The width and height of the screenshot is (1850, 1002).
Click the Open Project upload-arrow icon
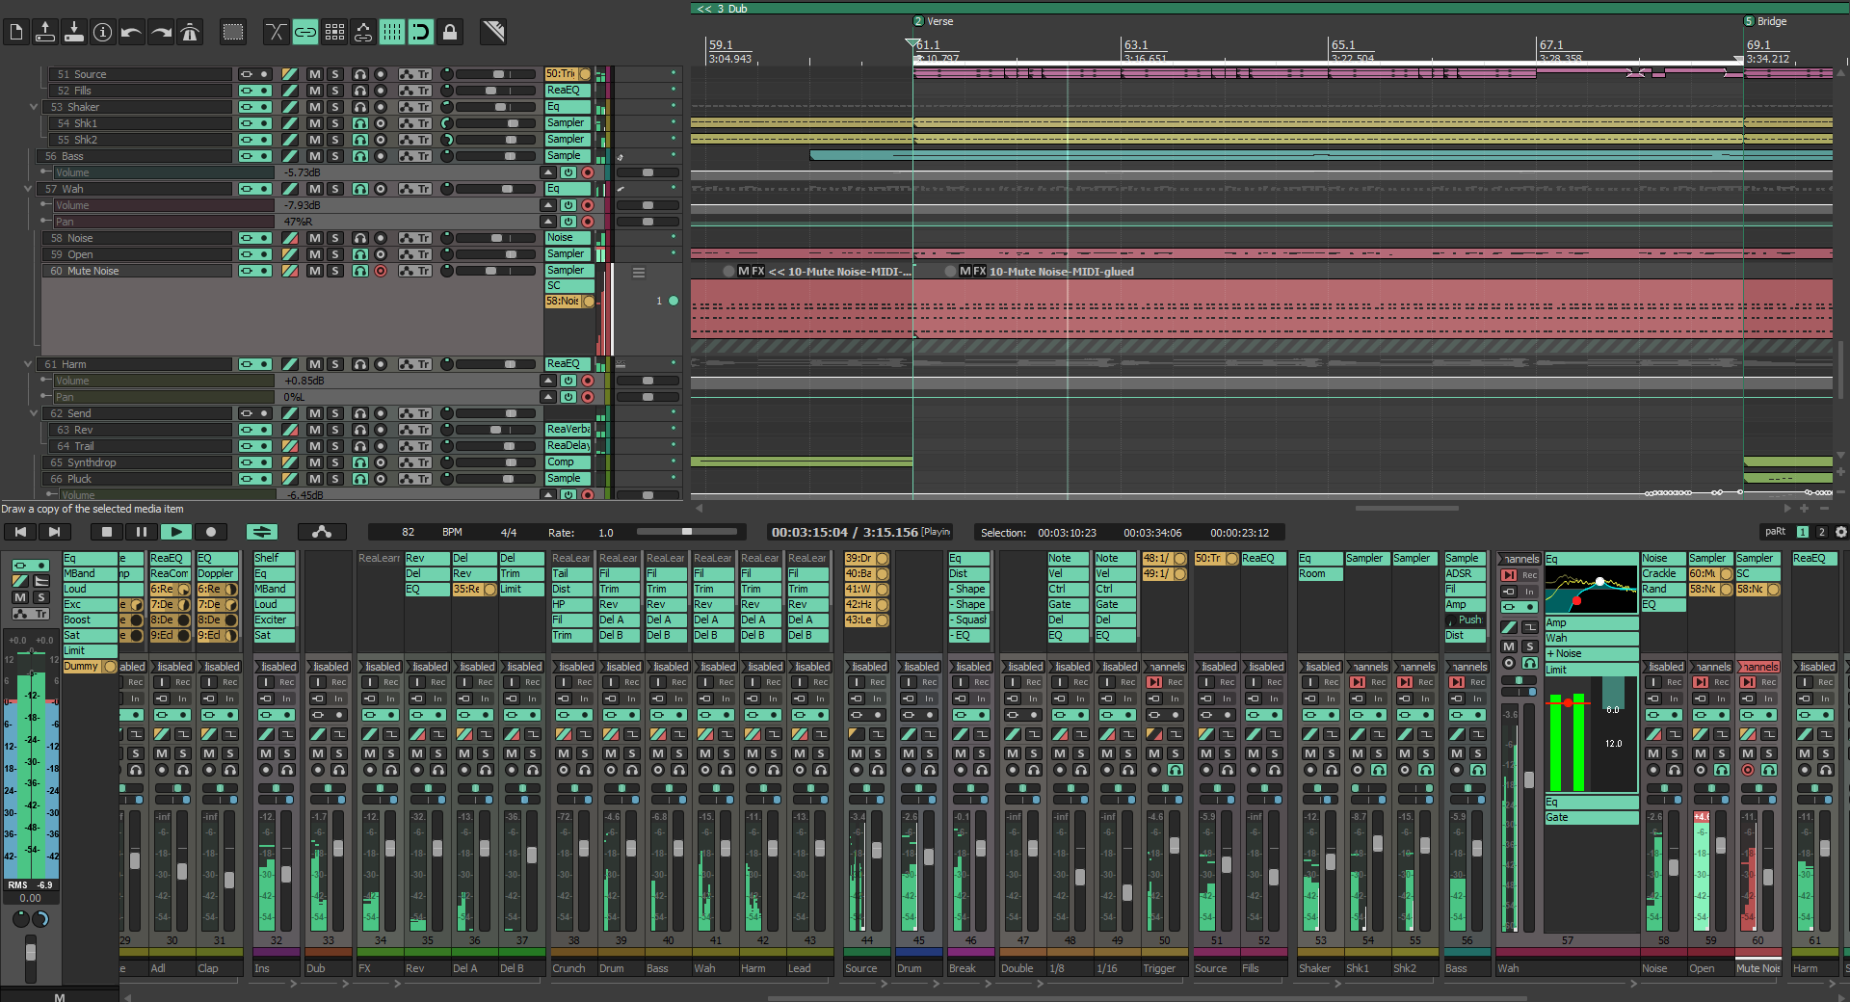[x=45, y=32]
